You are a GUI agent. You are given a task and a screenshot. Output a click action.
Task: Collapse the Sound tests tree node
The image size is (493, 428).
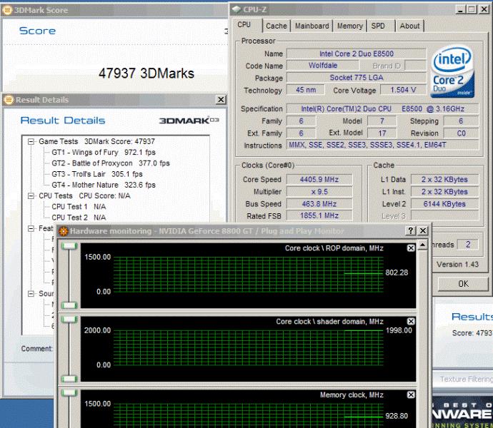pos(31,294)
